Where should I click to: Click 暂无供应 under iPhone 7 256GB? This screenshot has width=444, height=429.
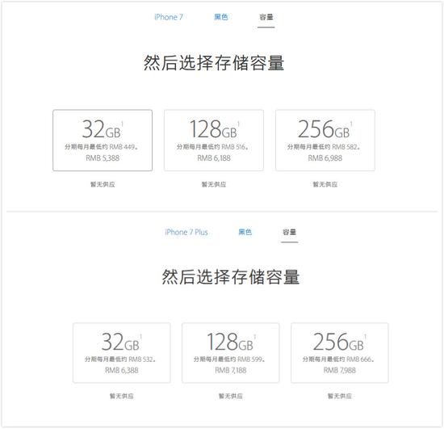(x=325, y=184)
